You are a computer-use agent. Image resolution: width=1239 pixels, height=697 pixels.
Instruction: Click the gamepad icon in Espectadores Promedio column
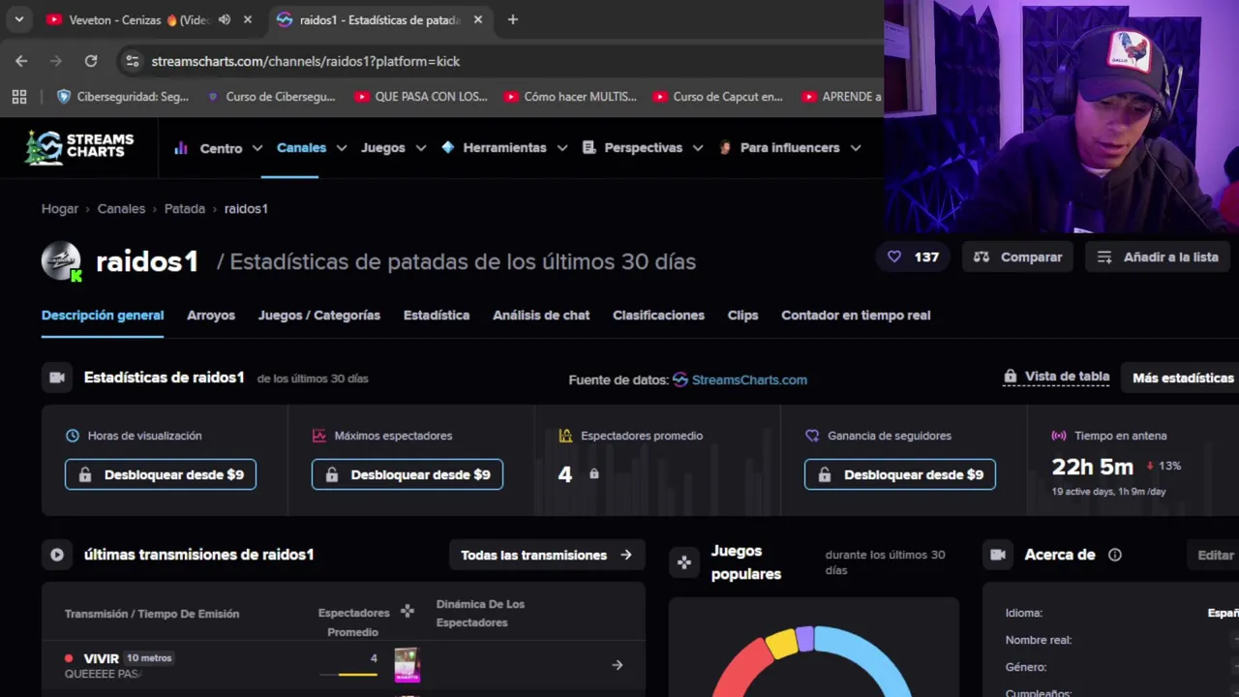[x=408, y=611]
